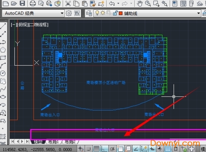Select the Polygon draw tool
The height and width of the screenshot is (152, 206).
[x=3, y=50]
